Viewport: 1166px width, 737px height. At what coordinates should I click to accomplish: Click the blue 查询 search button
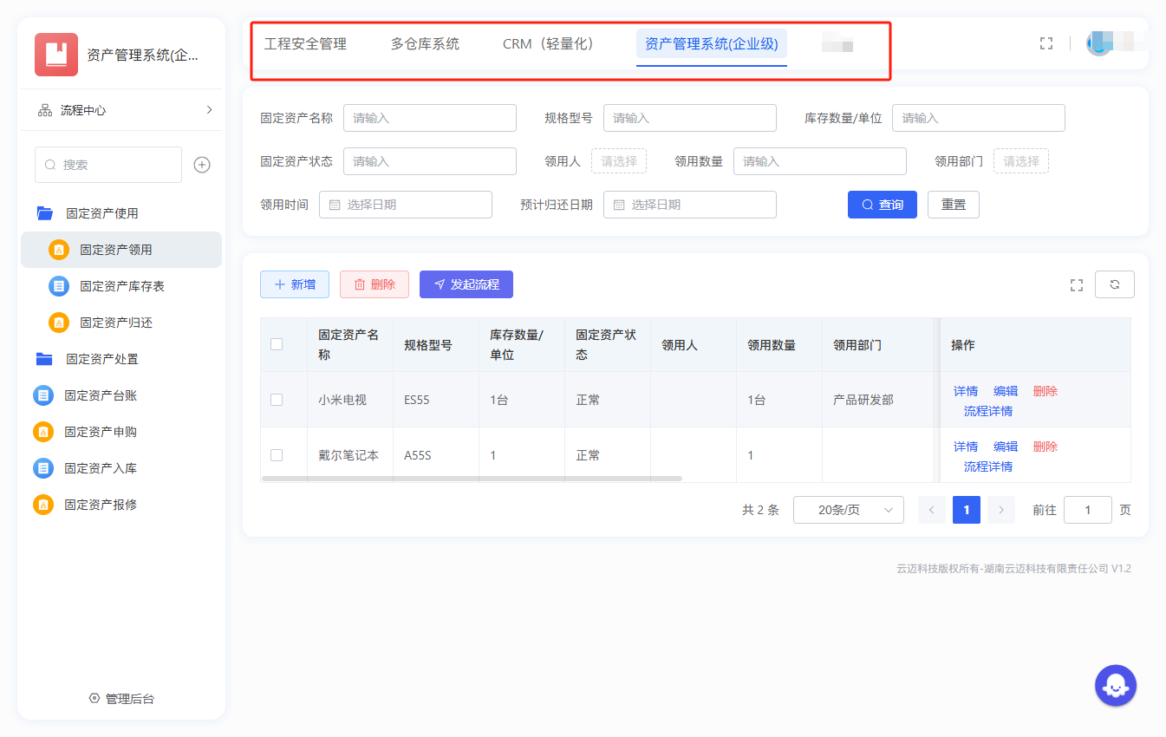click(882, 205)
